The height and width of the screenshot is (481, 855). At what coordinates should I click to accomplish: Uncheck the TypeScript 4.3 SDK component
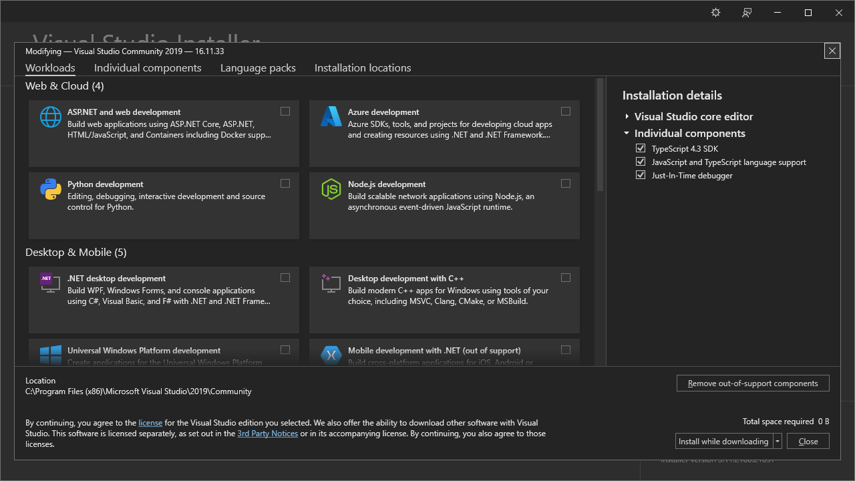(x=641, y=148)
